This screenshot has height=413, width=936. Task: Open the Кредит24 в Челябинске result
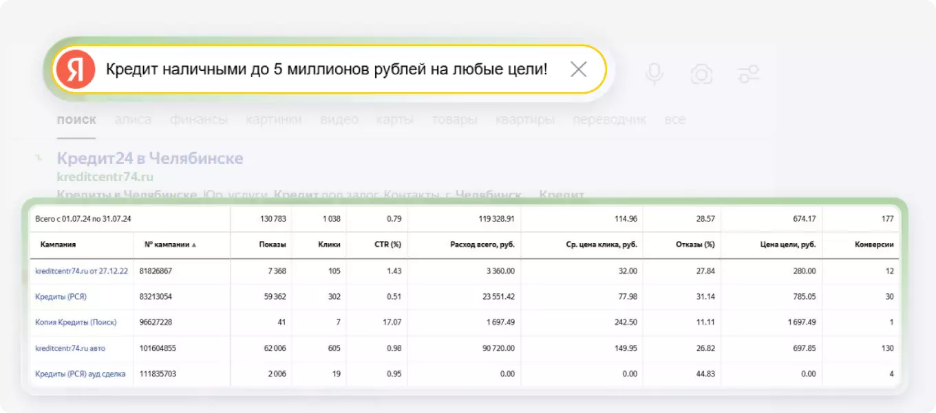point(150,158)
